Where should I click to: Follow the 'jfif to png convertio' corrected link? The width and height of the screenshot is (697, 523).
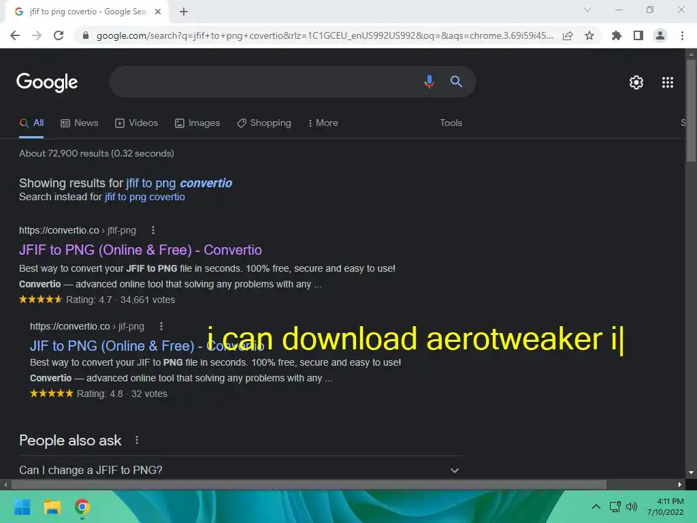click(179, 183)
